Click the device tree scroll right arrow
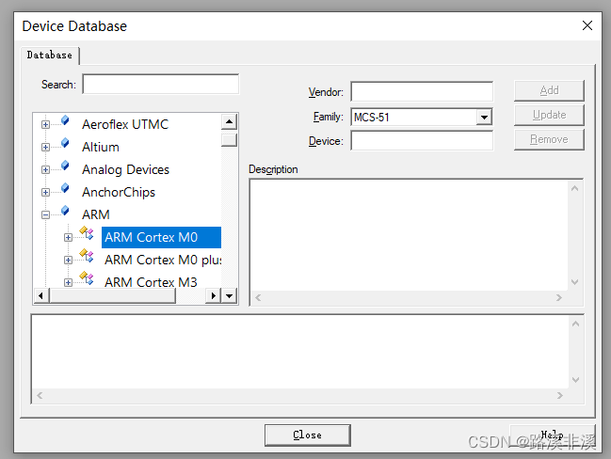Screen dimensions: 611x459 213,296
